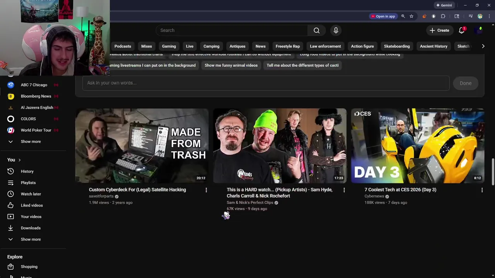The width and height of the screenshot is (495, 278).
Task: Choose the Camping chip
Action: 212,46
